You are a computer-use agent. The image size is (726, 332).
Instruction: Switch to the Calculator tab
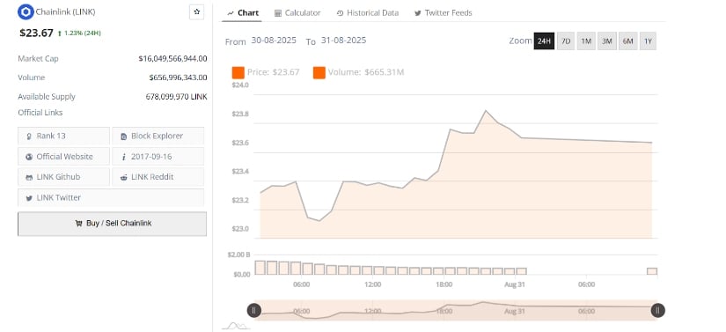point(297,13)
